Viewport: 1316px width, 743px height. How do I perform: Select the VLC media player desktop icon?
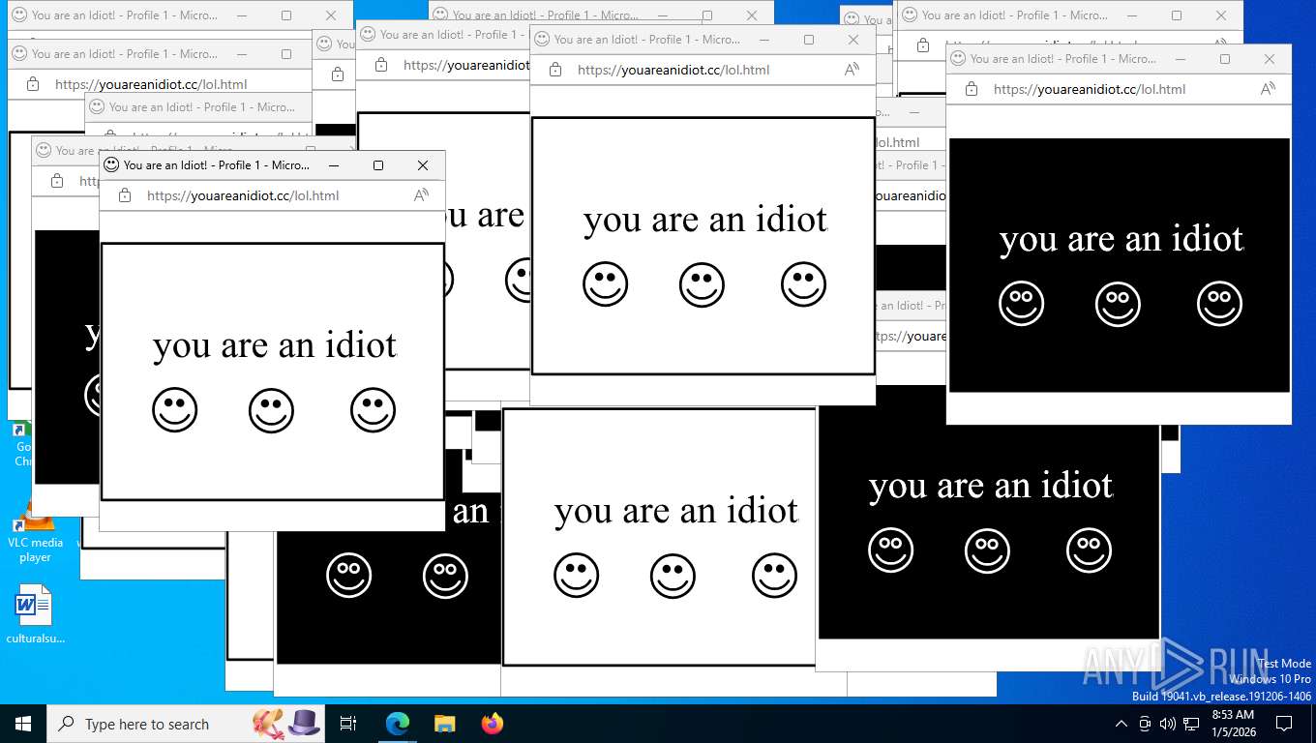click(x=35, y=533)
